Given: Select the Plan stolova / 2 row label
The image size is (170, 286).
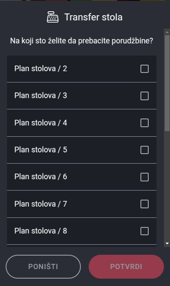Looking at the screenshot, I should (x=41, y=69).
